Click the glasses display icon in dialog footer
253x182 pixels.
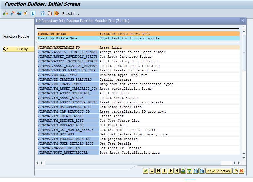point(152,171)
